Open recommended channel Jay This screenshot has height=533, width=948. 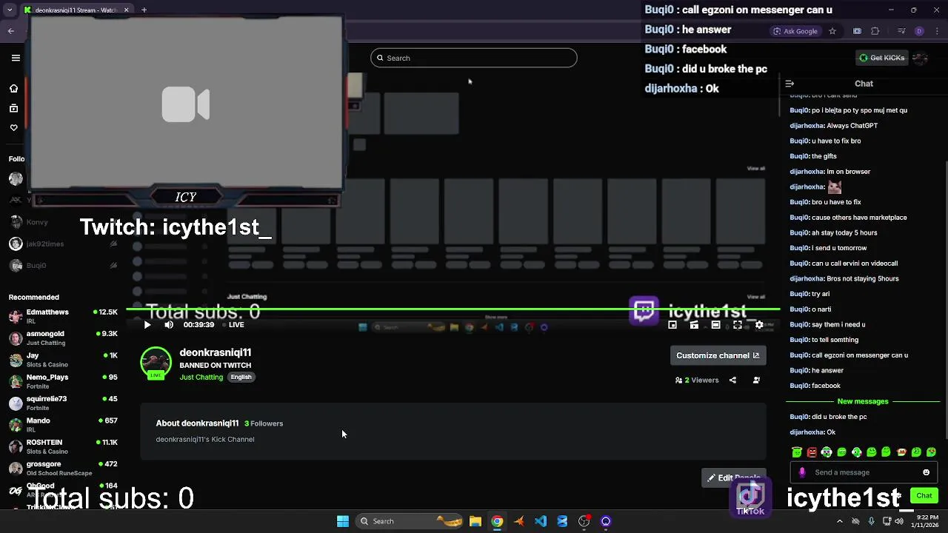(63, 359)
